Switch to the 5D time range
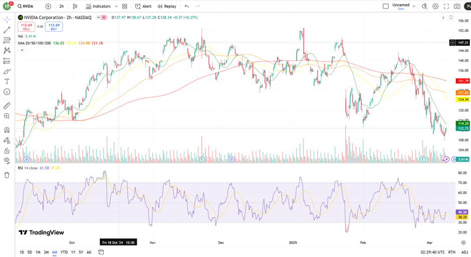 [30, 252]
